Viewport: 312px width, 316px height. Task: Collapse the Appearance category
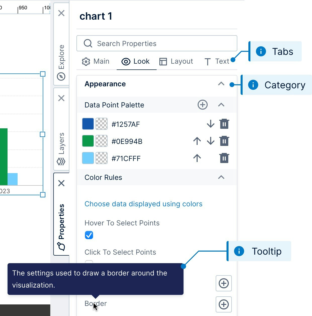(221, 84)
